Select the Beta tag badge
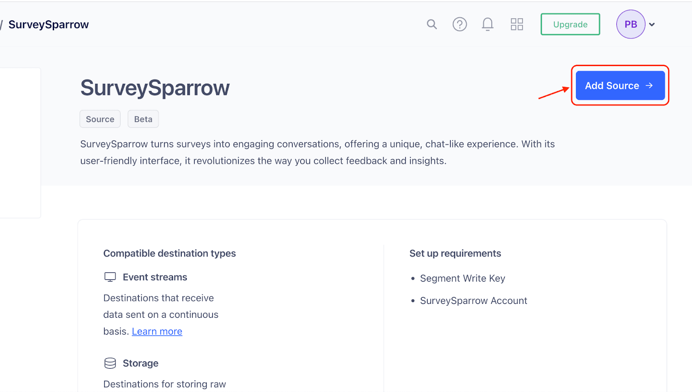692x392 pixels. tap(143, 119)
